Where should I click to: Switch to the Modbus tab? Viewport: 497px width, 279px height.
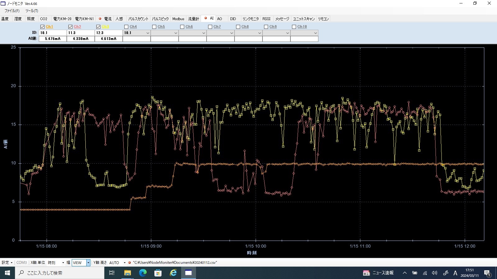pos(178,19)
